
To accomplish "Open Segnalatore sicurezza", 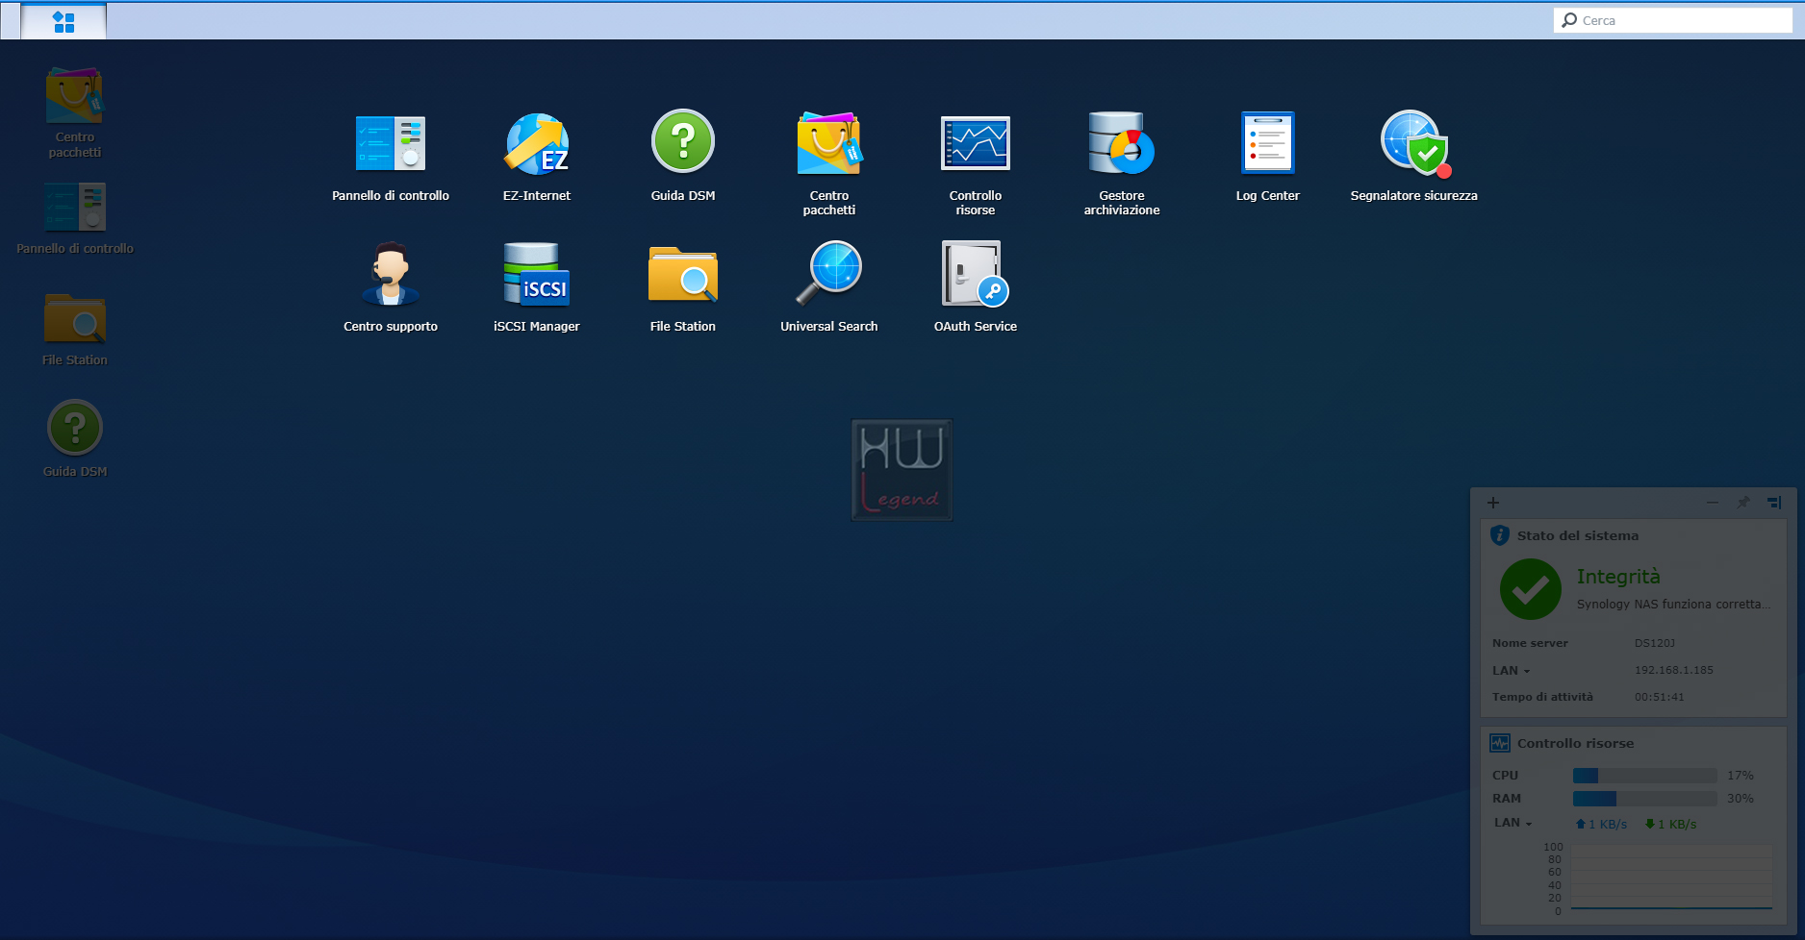I will click(x=1414, y=156).
